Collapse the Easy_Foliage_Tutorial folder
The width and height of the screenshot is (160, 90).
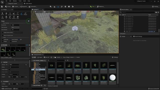pos(33,68)
